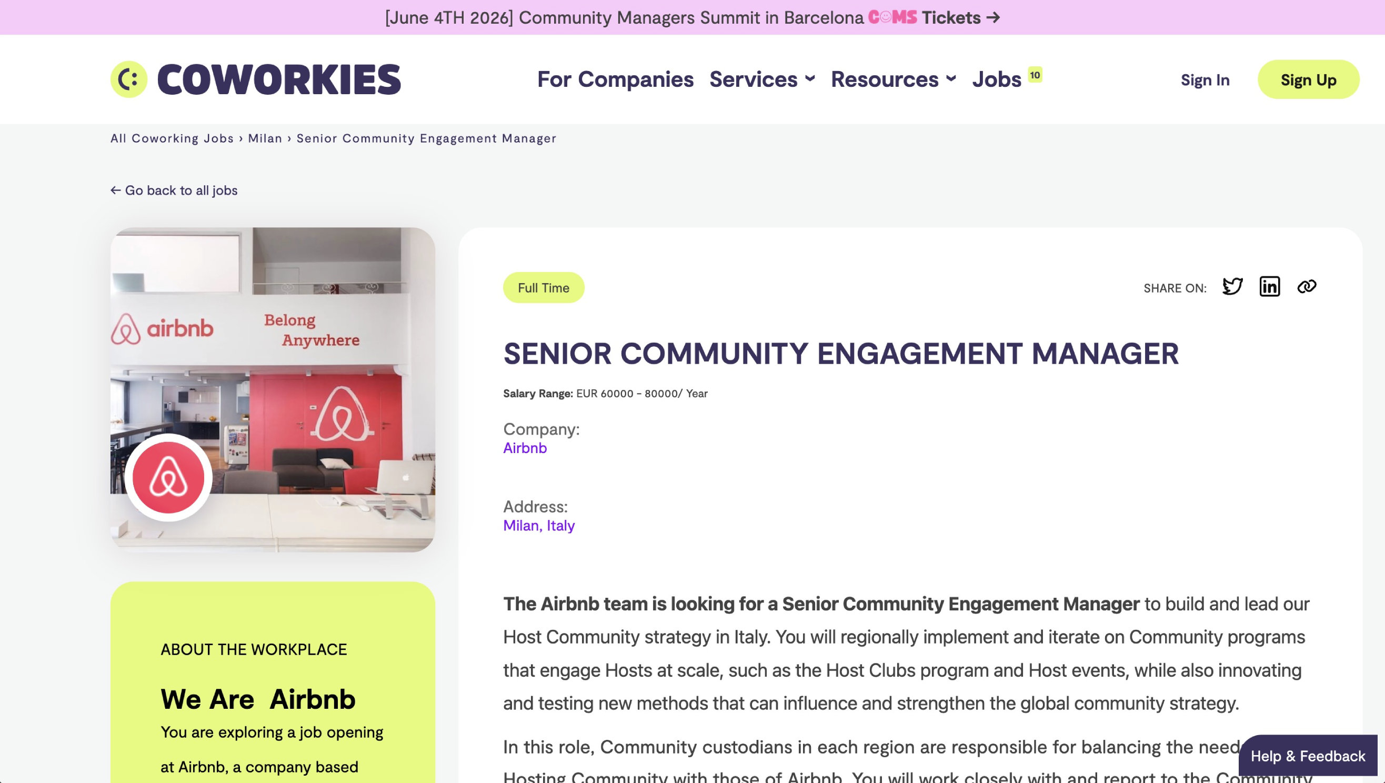Open the Milan, Italy address link
The height and width of the screenshot is (783, 1385).
pyautogui.click(x=539, y=525)
